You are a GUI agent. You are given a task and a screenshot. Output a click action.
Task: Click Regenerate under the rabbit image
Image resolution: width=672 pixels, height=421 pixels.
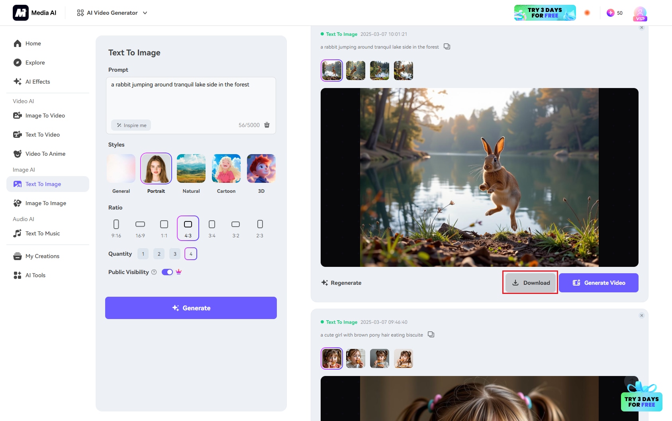coord(341,283)
